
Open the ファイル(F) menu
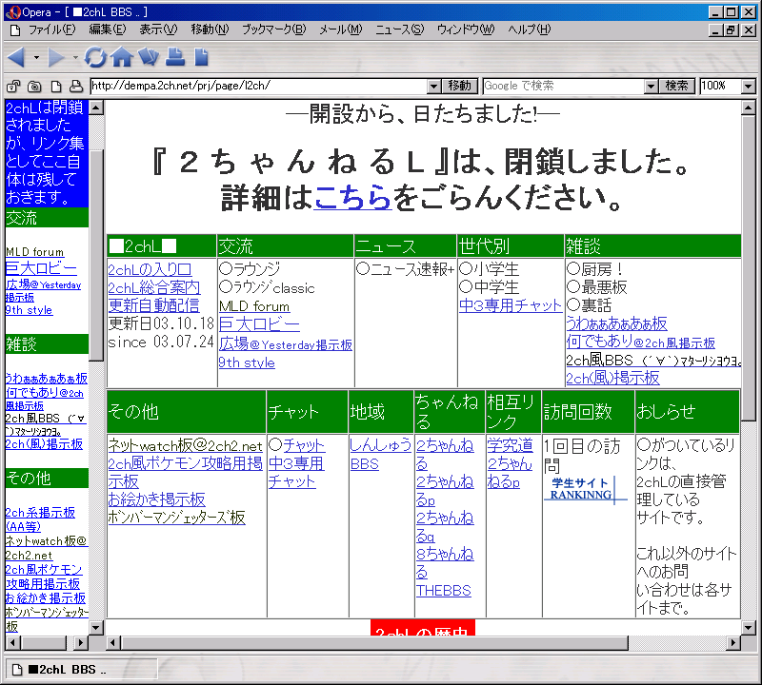52,29
